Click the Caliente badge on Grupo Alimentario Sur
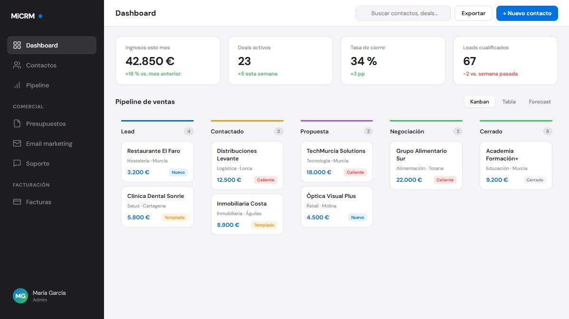This screenshot has height=319, width=569. click(445, 180)
